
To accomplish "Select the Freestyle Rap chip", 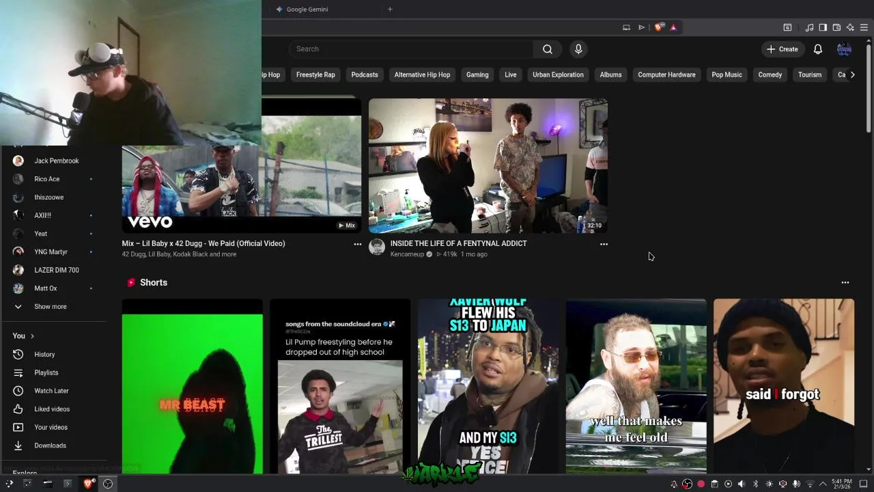I will click(315, 74).
